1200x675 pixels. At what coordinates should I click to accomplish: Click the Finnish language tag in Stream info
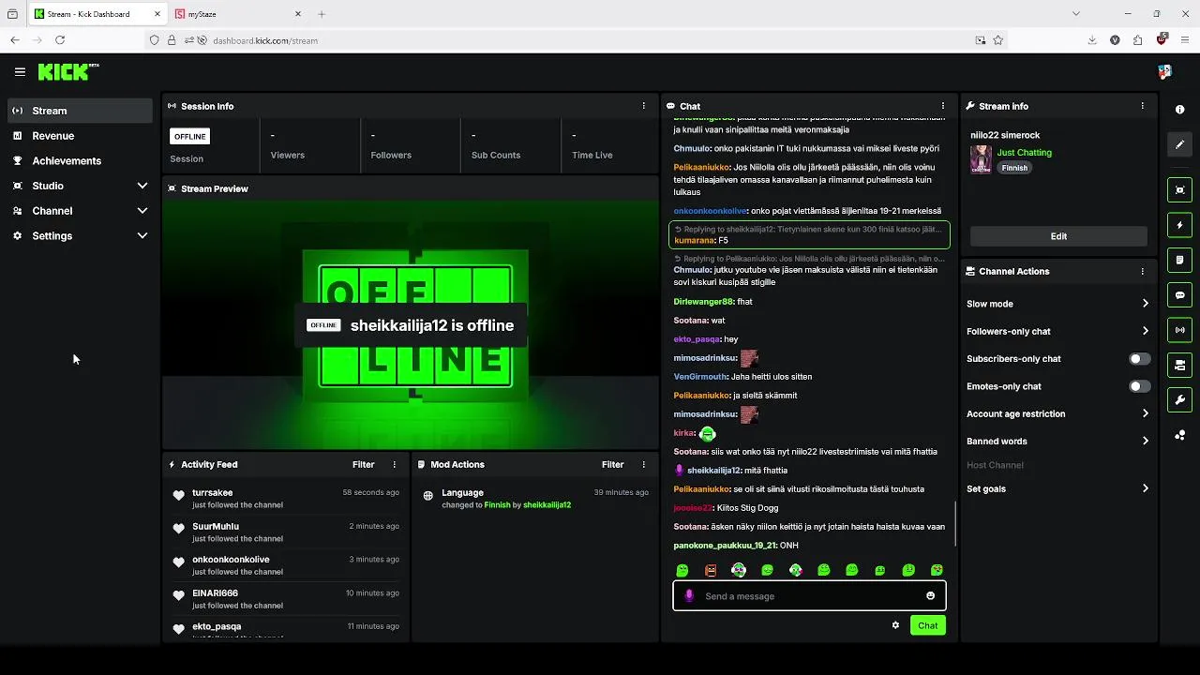tap(1014, 168)
